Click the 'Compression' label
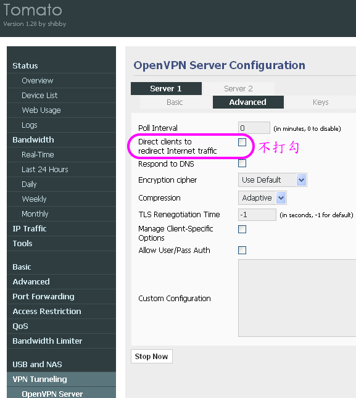This screenshot has width=356, height=398. pyautogui.click(x=159, y=197)
